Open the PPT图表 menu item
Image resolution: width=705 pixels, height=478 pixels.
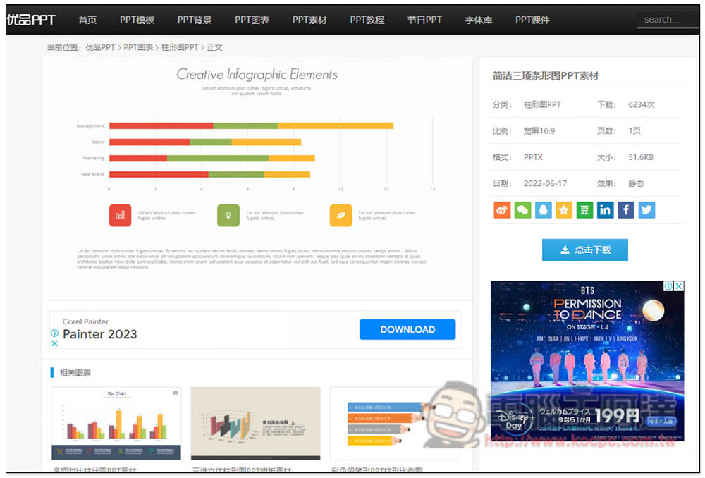[x=252, y=20]
